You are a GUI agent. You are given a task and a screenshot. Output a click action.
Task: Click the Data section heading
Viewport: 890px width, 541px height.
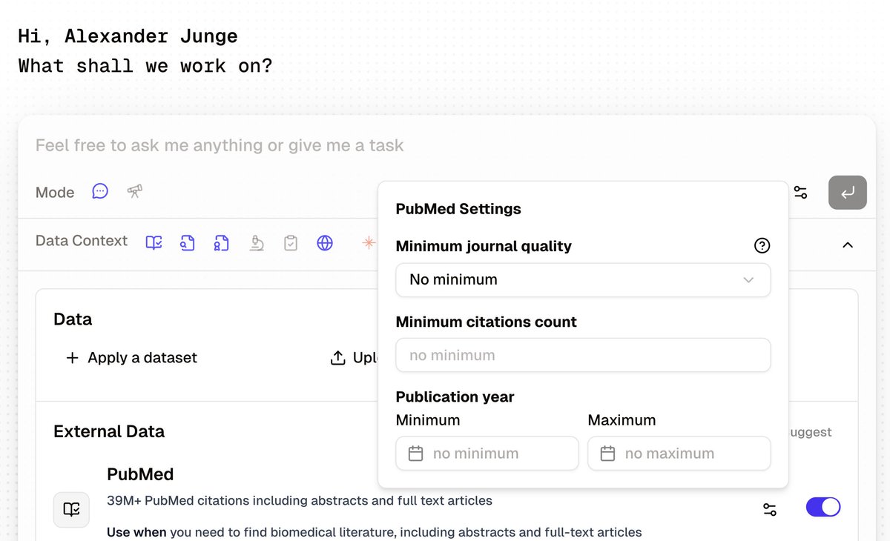point(73,319)
